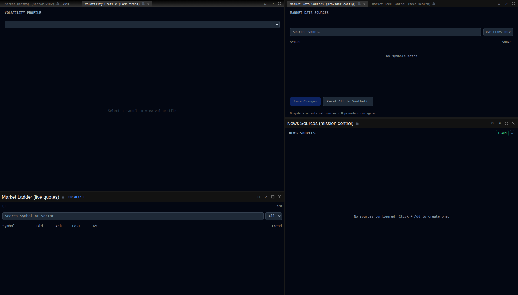The image size is (518, 295).
Task: Pop out the Market Data Sources panel
Action: click(506, 4)
